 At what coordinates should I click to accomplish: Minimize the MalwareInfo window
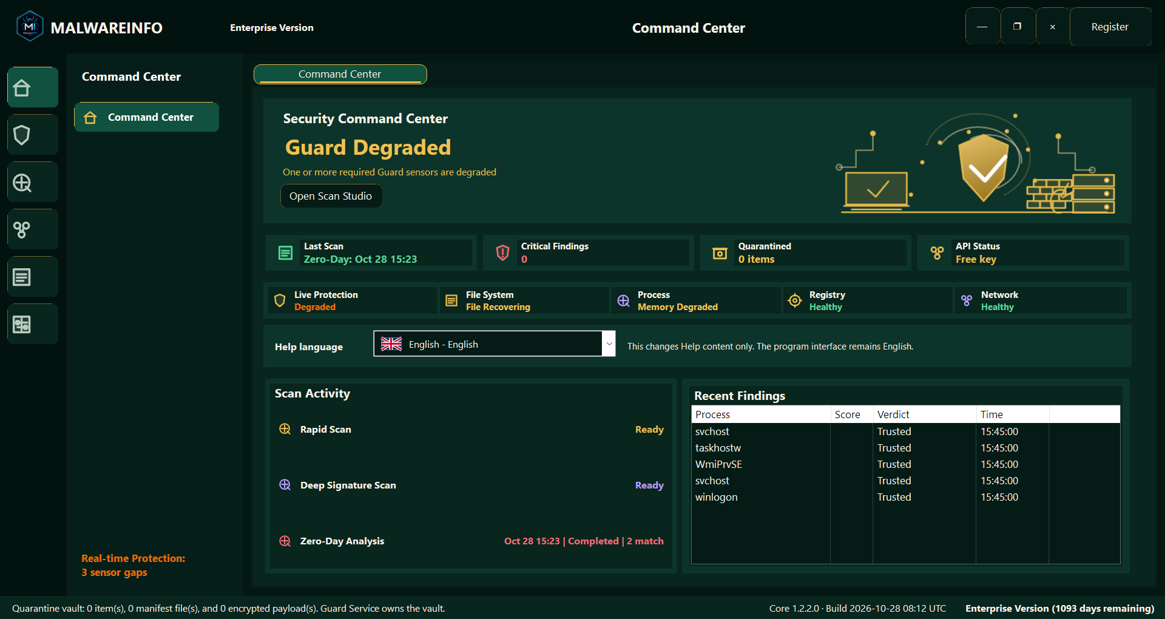point(982,27)
